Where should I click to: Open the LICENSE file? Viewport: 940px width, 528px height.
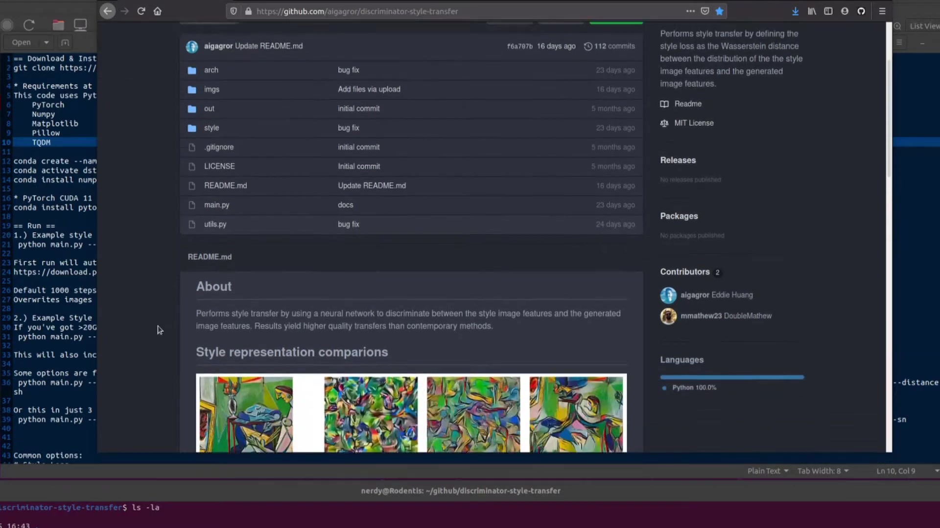pos(219,166)
